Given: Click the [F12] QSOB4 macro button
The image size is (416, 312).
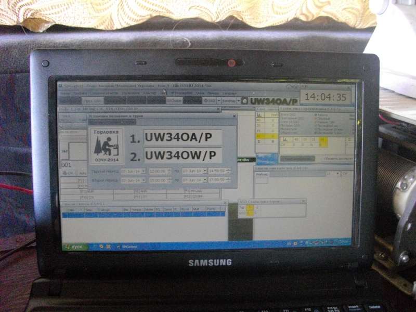Looking at the screenshot, I should coord(193,197).
